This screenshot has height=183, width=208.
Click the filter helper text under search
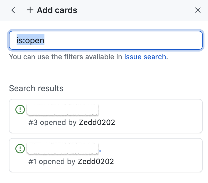pos(66,57)
